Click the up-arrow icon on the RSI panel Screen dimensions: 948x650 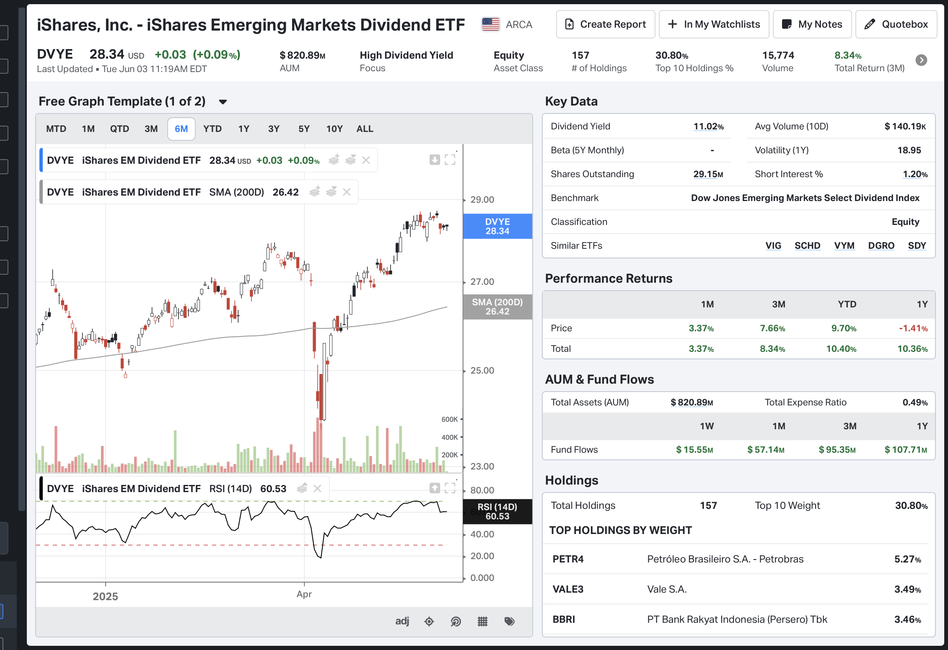(435, 488)
